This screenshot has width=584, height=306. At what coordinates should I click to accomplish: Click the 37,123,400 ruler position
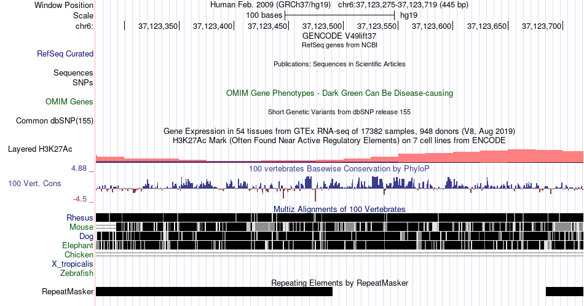click(213, 26)
